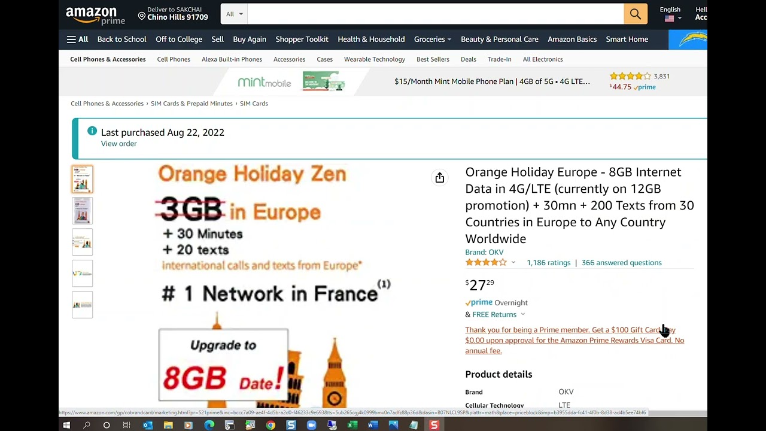Open Outlook from taskbar
Viewport: 766px width, 431px height.
tap(148, 425)
